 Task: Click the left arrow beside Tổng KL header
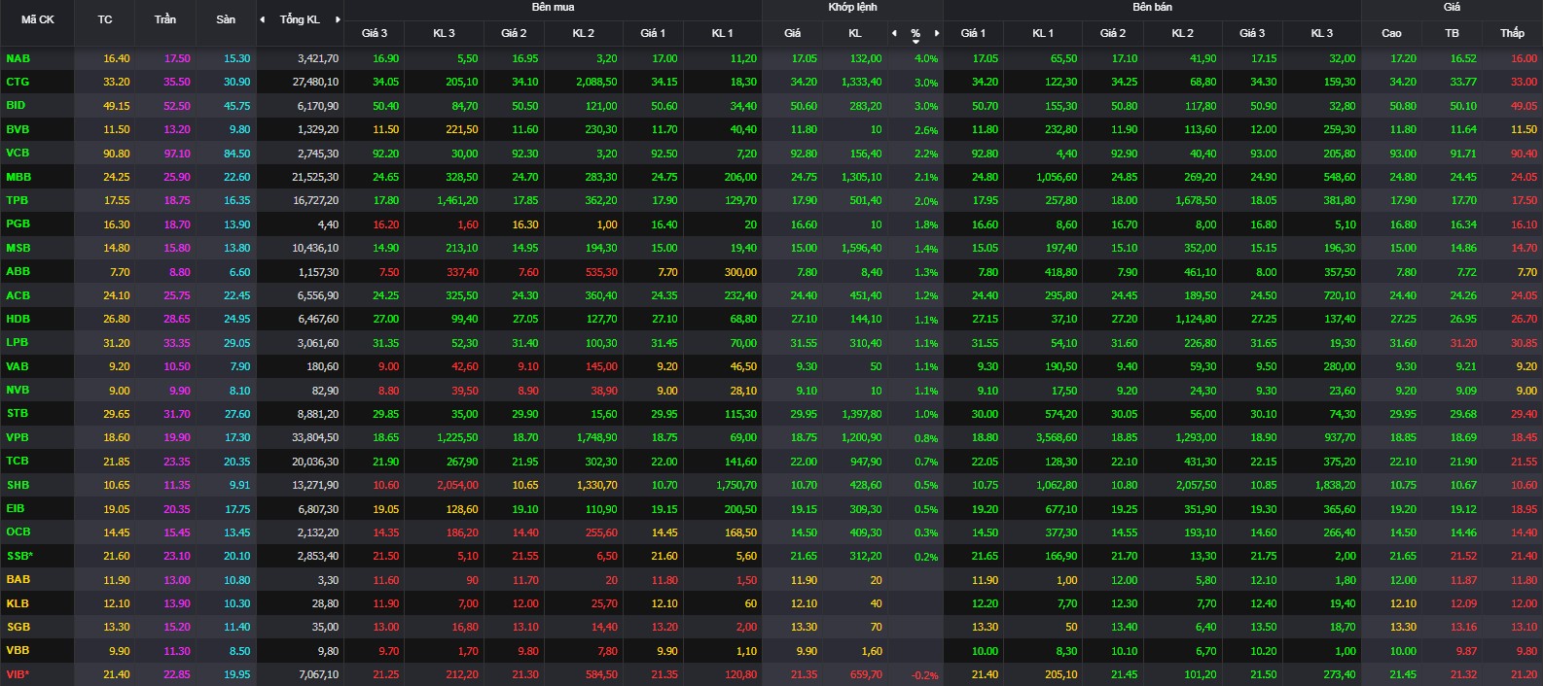[x=262, y=19]
